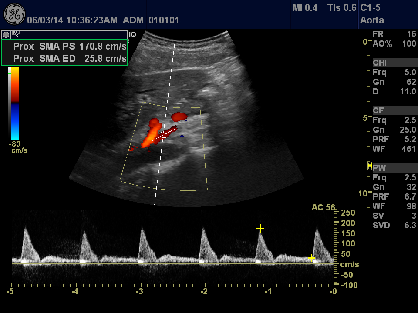Click the Doppler sample volume gate on the vessel
This screenshot has height=313, width=418.
click(x=164, y=135)
